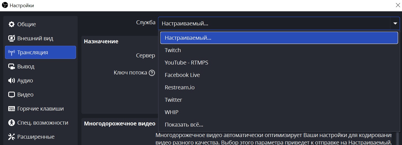Select Twitch from the service list
The width and height of the screenshot is (402, 145).
[x=173, y=50]
